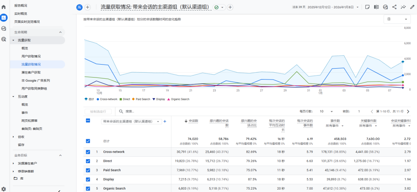Open the Explore icon in left rail

coord(4,28)
